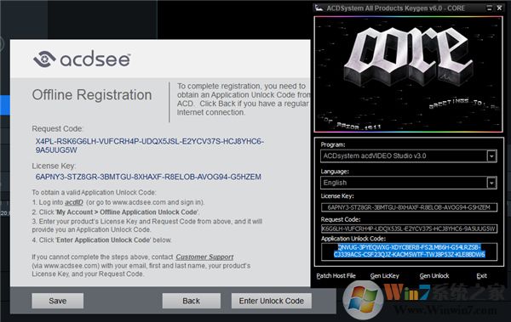Click the Windows orb logo watermark
The height and width of the screenshot is (322, 511).
click(364, 299)
